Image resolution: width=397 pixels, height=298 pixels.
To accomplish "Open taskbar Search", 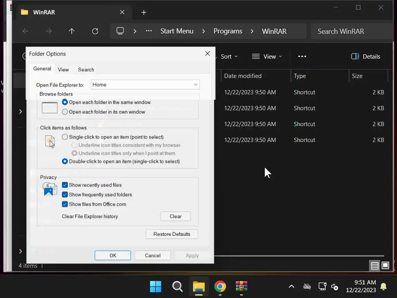I will [177, 287].
